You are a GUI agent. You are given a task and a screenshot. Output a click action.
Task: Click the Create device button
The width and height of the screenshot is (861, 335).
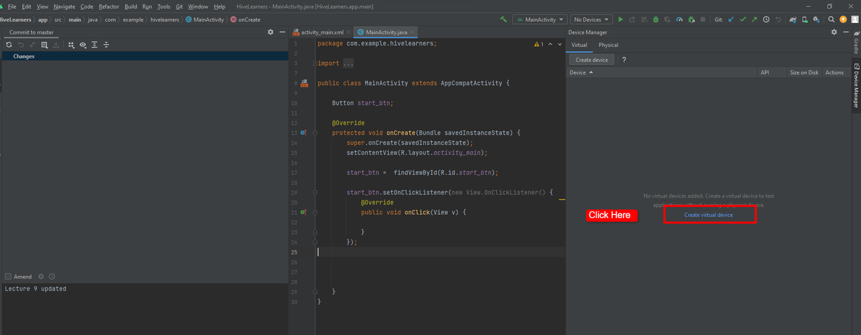point(592,60)
